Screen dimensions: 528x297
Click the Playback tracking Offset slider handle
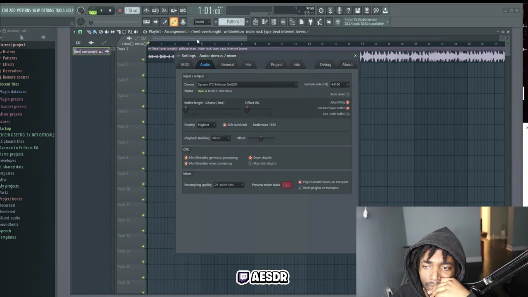click(261, 139)
